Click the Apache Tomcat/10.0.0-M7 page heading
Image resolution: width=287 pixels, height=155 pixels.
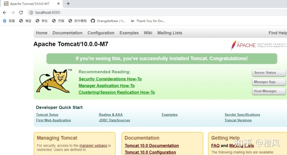[x=71, y=44]
